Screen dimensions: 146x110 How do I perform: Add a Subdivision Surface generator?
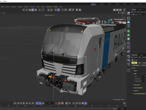tap(128, 31)
